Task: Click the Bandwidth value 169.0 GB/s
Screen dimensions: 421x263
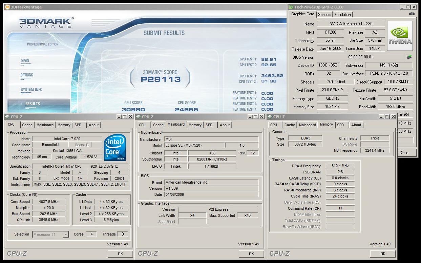Action: [x=395, y=107]
